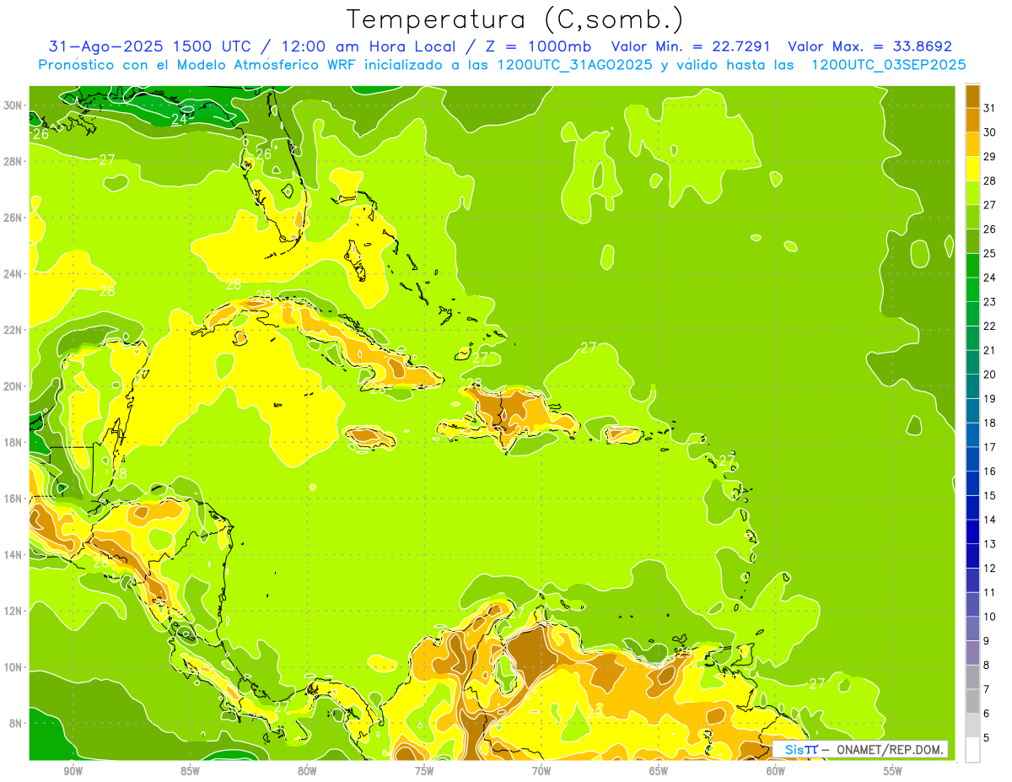Select 'Valor Max. = 33.8692' text
Screen dimensions: 1012x782
(x=869, y=46)
